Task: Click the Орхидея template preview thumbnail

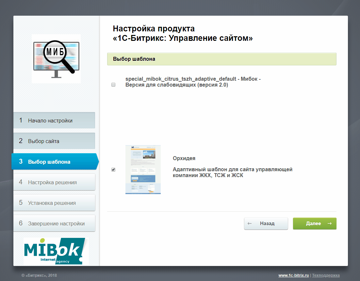Action: pyautogui.click(x=143, y=170)
